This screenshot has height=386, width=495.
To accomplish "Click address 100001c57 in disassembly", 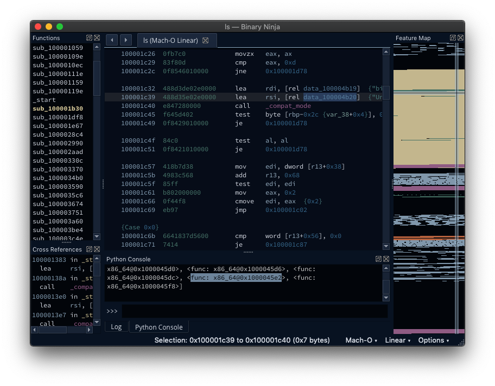I will (x=138, y=166).
